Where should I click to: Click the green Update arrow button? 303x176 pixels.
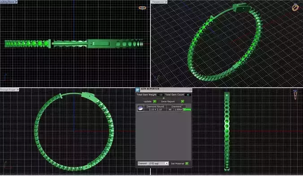pyautogui.click(x=155, y=101)
